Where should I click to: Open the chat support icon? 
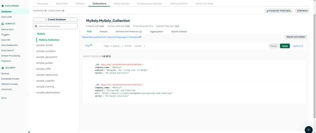[x=309, y=130]
